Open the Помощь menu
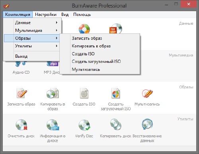This screenshot has width=199, height=154. tap(82, 14)
